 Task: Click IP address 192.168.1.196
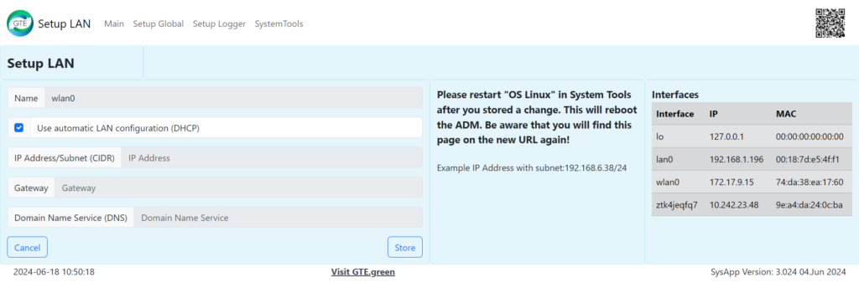pyautogui.click(x=737, y=159)
